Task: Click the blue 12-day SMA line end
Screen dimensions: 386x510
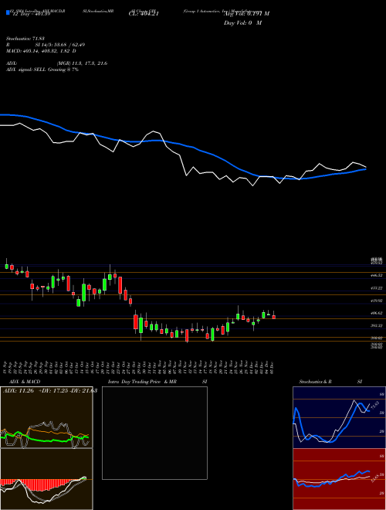Action: (x=365, y=169)
